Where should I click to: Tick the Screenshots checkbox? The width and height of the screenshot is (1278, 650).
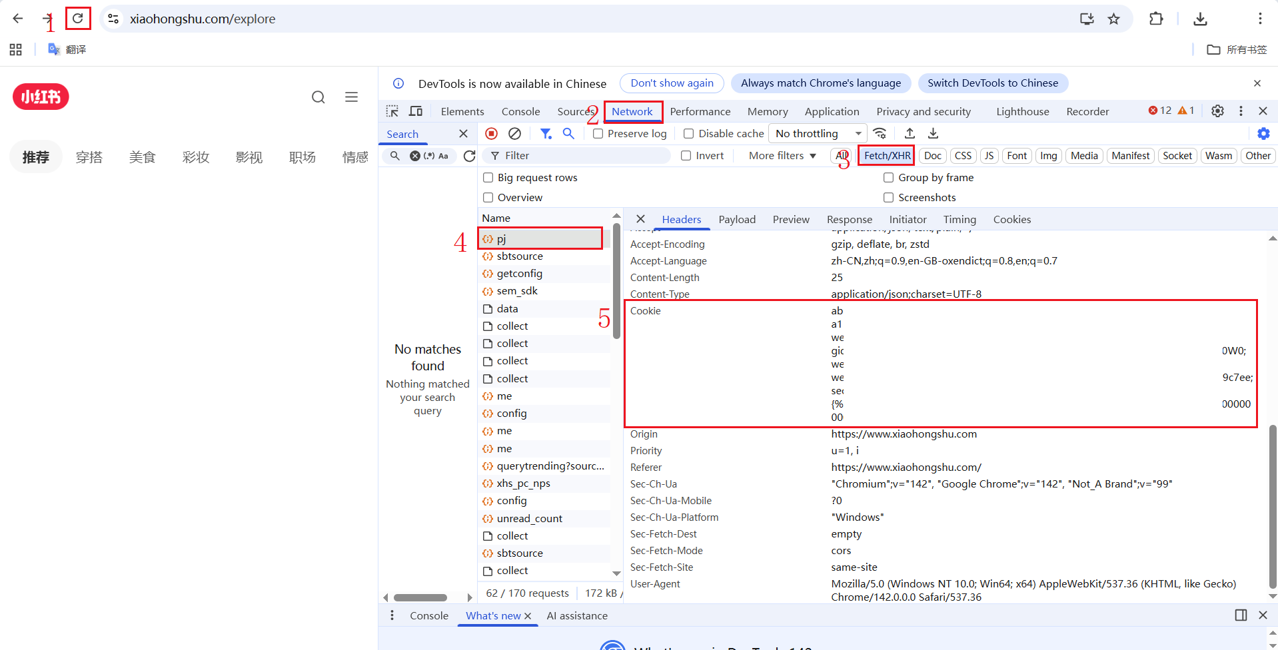point(888,198)
